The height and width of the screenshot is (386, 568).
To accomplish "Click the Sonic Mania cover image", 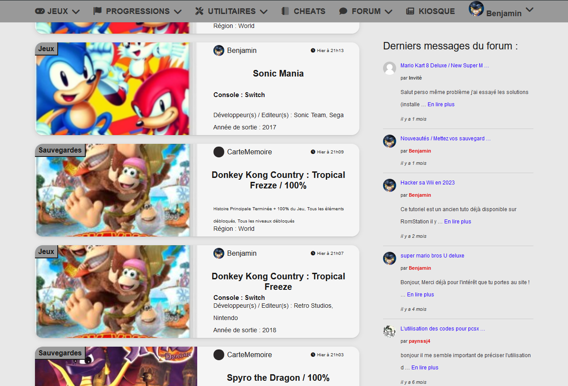I will point(112,89).
